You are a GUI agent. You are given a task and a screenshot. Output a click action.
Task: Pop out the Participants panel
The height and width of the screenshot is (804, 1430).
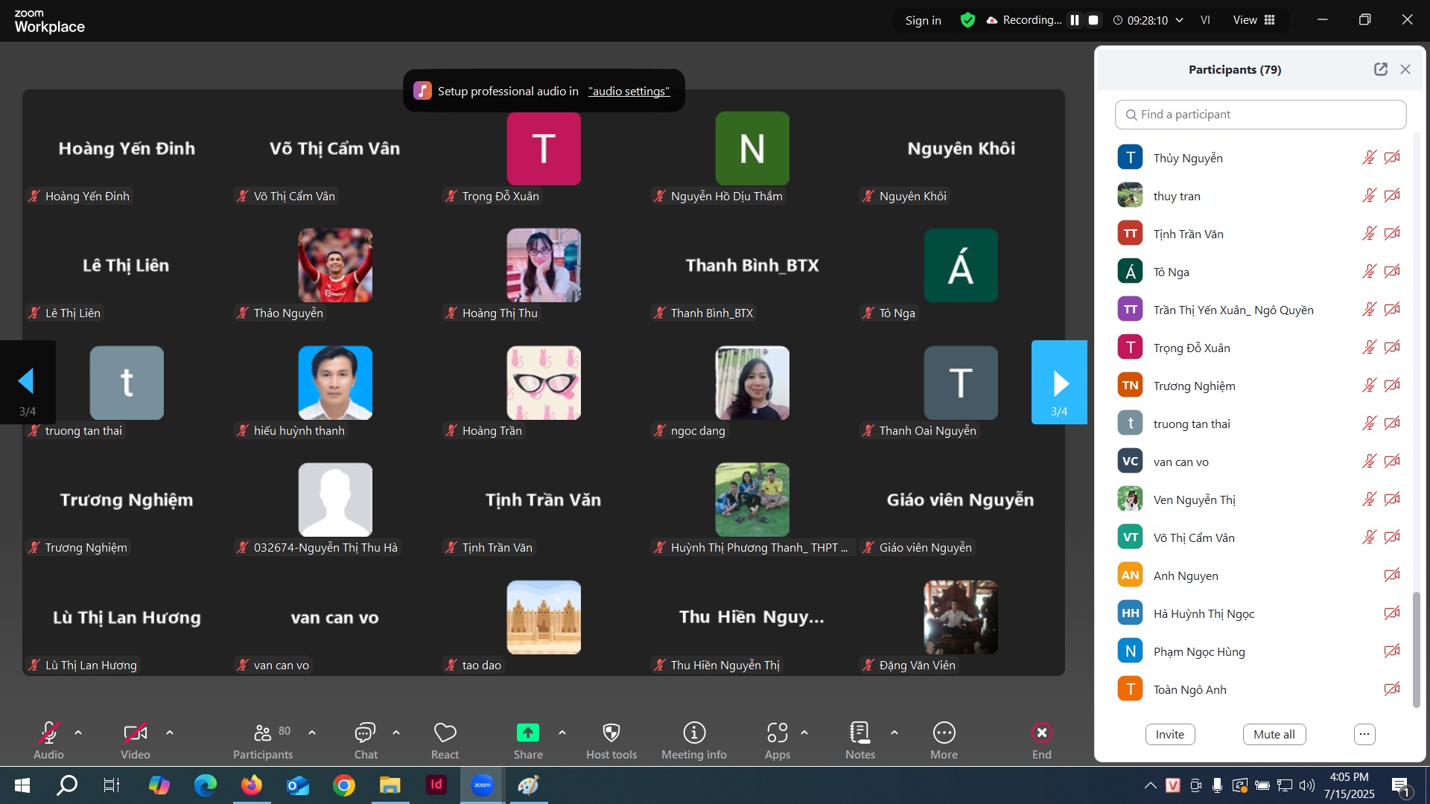point(1380,69)
